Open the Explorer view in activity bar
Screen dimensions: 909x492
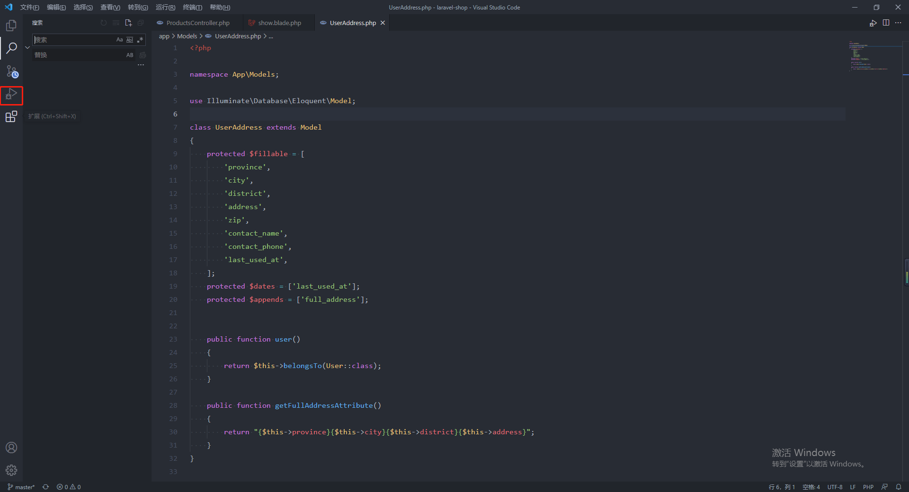click(11, 26)
